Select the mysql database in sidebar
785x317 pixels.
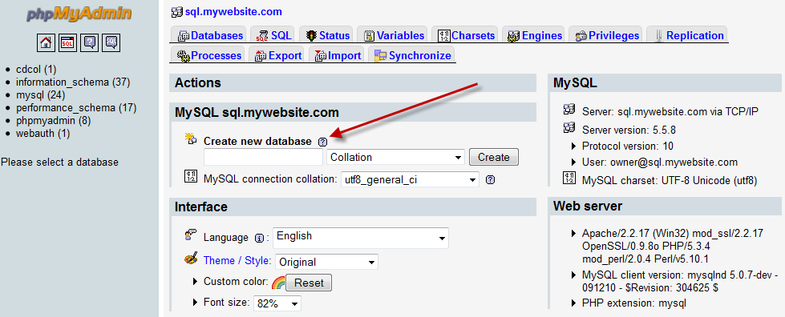41,95
